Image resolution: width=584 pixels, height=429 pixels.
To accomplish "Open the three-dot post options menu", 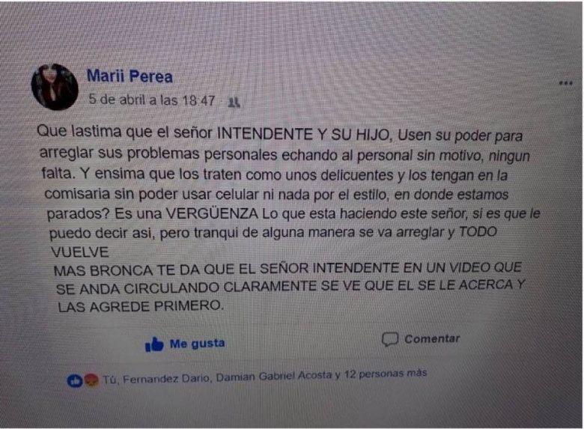I will coord(565,82).
